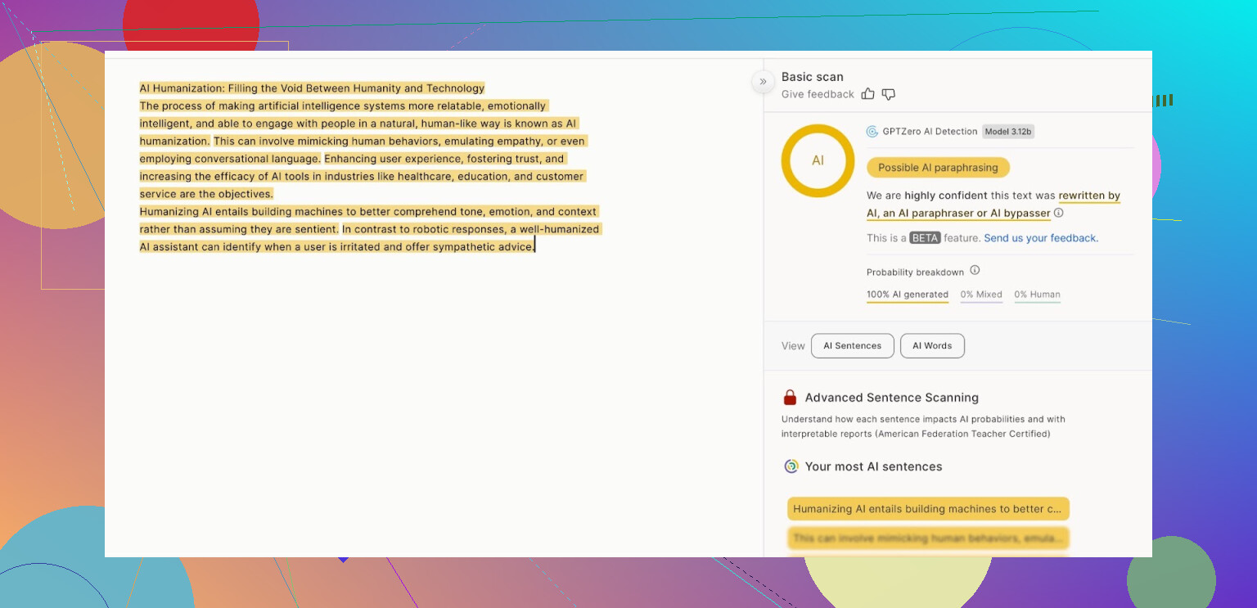Click the yellow AI score ring
The image size is (1257, 608).
point(818,160)
